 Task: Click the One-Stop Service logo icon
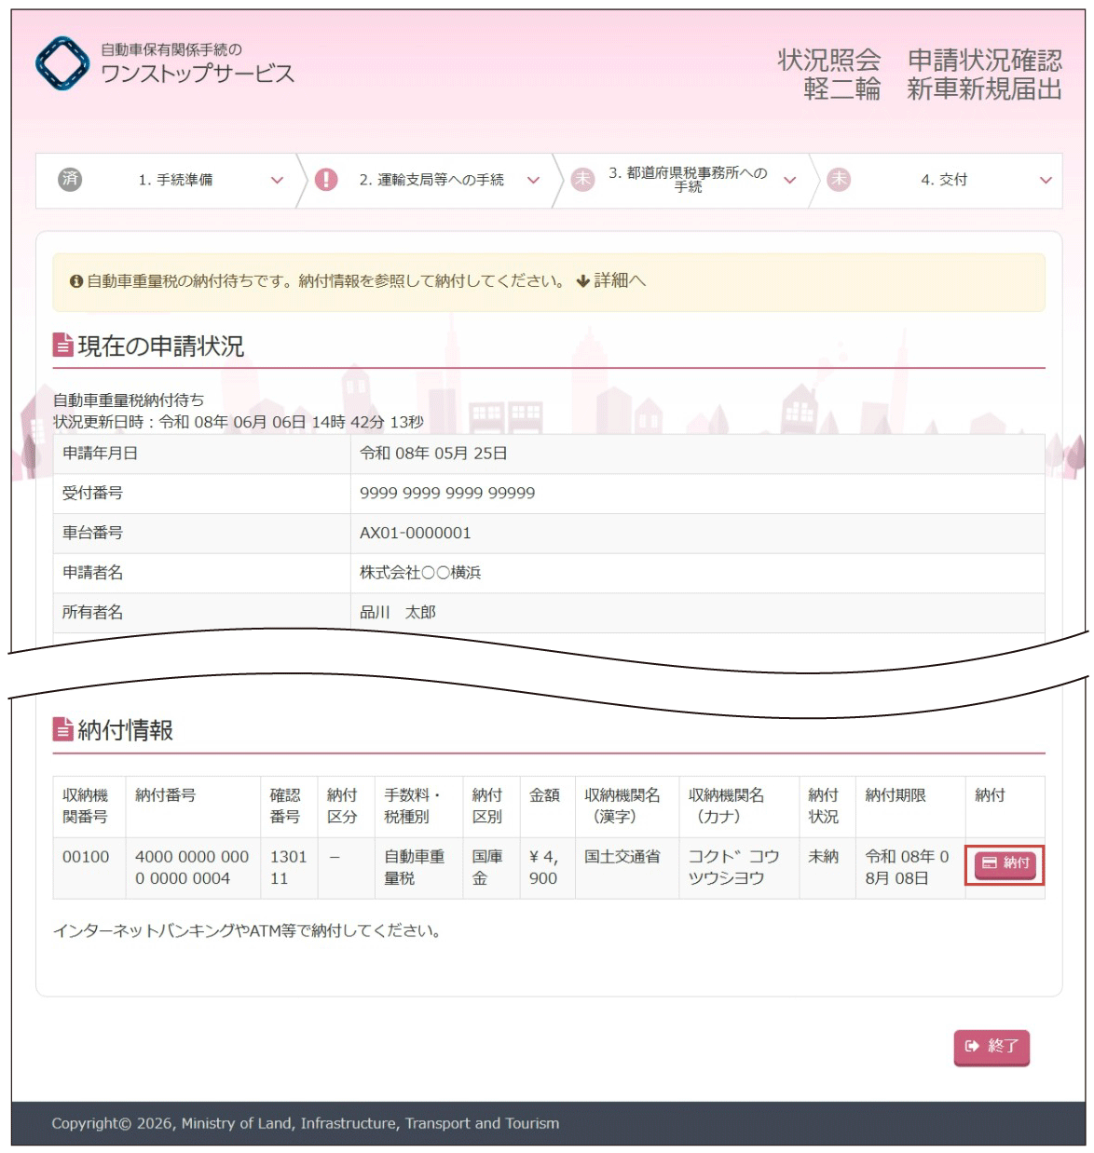(62, 63)
